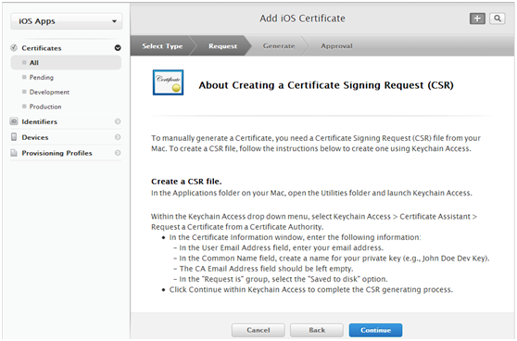Open the Provisioning Profiles sidebar label
Viewport: 517px width, 341px height.
57,153
